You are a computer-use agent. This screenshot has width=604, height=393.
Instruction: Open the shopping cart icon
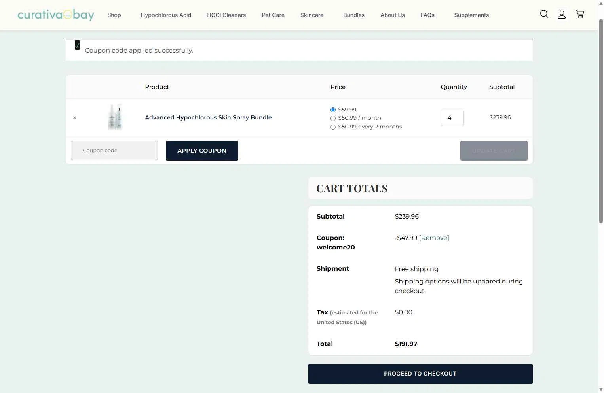(x=580, y=14)
